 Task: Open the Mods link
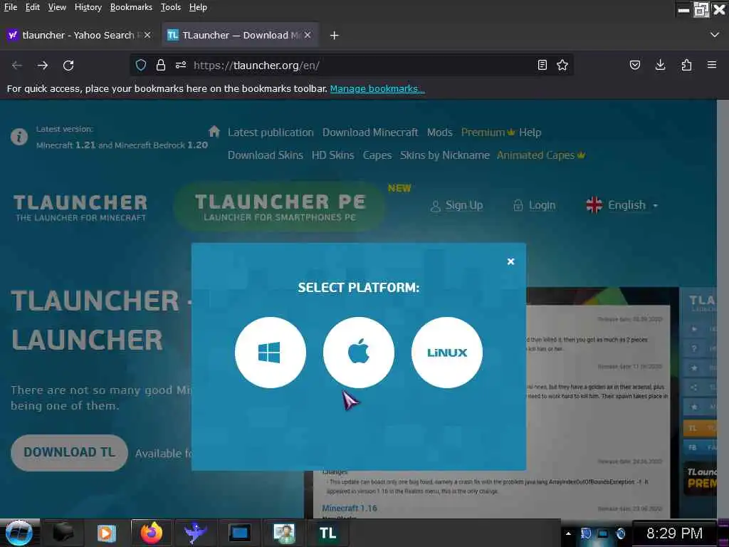pyautogui.click(x=440, y=132)
